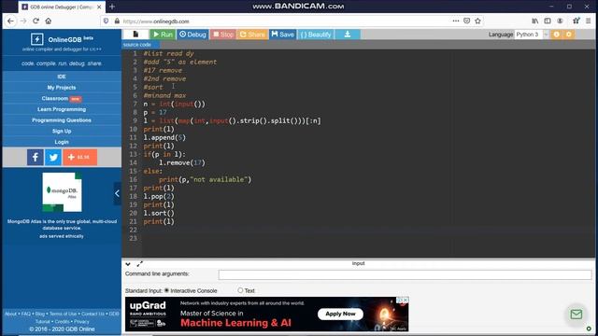The height and width of the screenshot is (336, 598).
Task: Open the IDE sidebar item
Action: pyautogui.click(x=62, y=77)
